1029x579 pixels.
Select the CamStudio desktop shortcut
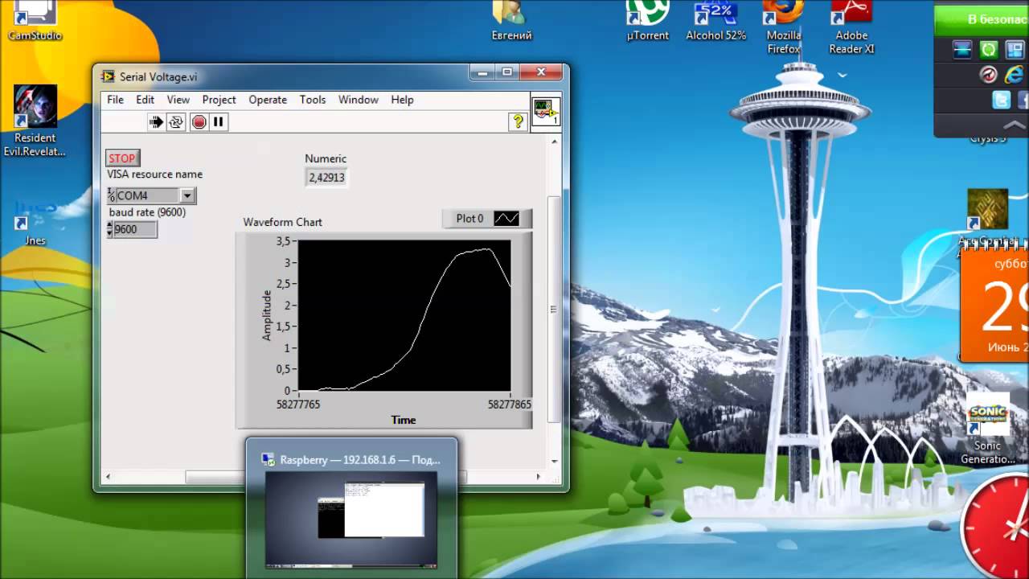point(35,21)
